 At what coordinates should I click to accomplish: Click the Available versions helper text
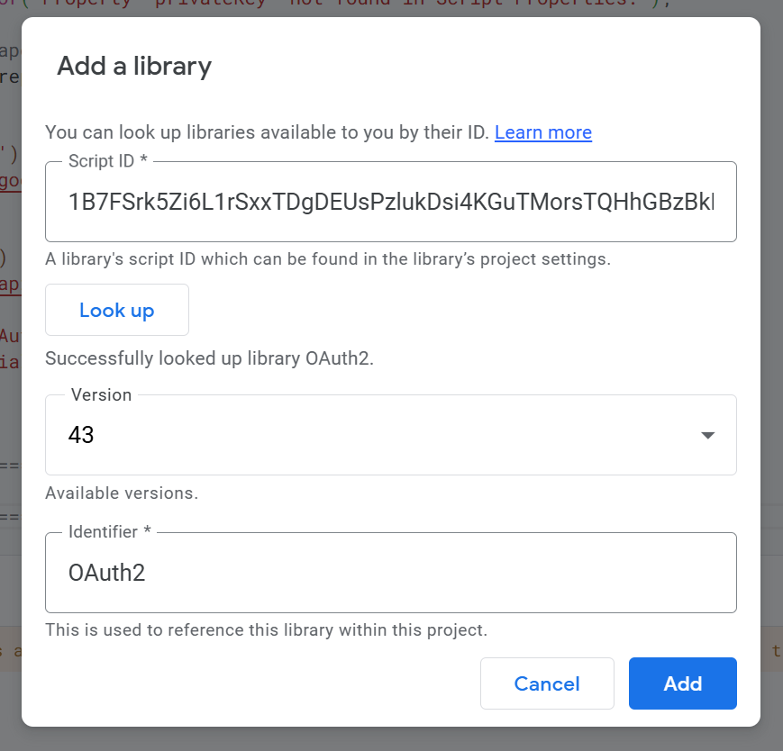[x=122, y=493]
